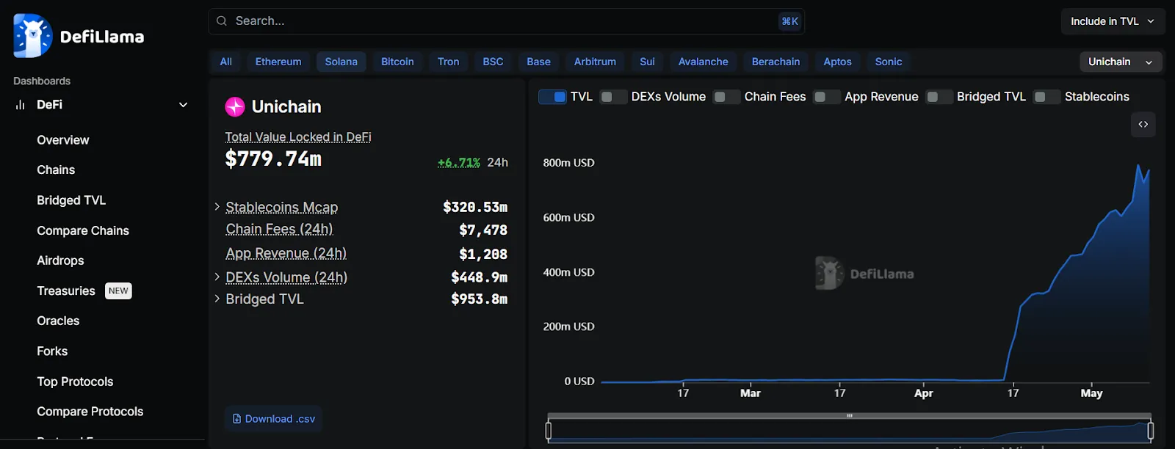Click the embed chart code icon
The height and width of the screenshot is (449, 1175).
click(1143, 125)
